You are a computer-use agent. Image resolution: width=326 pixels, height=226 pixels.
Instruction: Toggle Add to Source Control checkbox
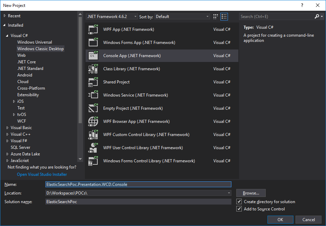click(239, 209)
